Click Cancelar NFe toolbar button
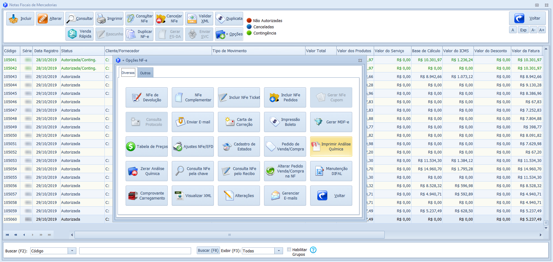Viewport: 553px width, 262px height. (169, 19)
